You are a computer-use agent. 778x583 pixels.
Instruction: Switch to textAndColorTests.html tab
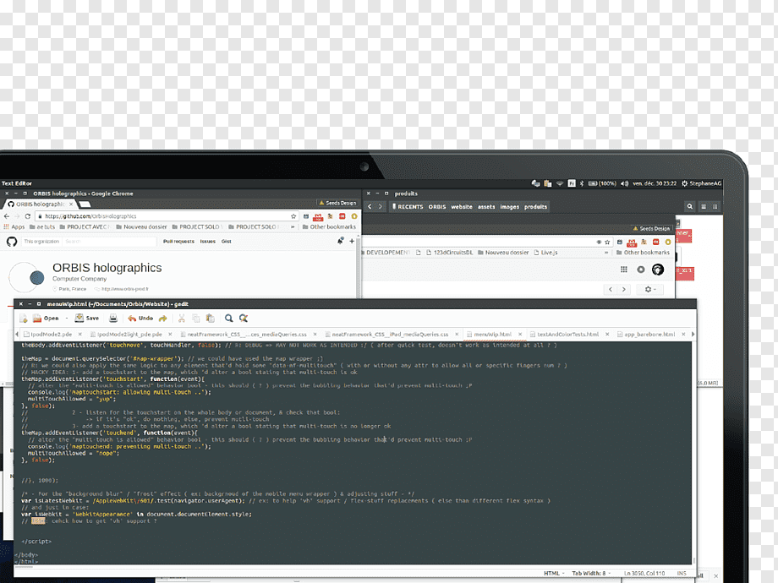pyautogui.click(x=567, y=334)
